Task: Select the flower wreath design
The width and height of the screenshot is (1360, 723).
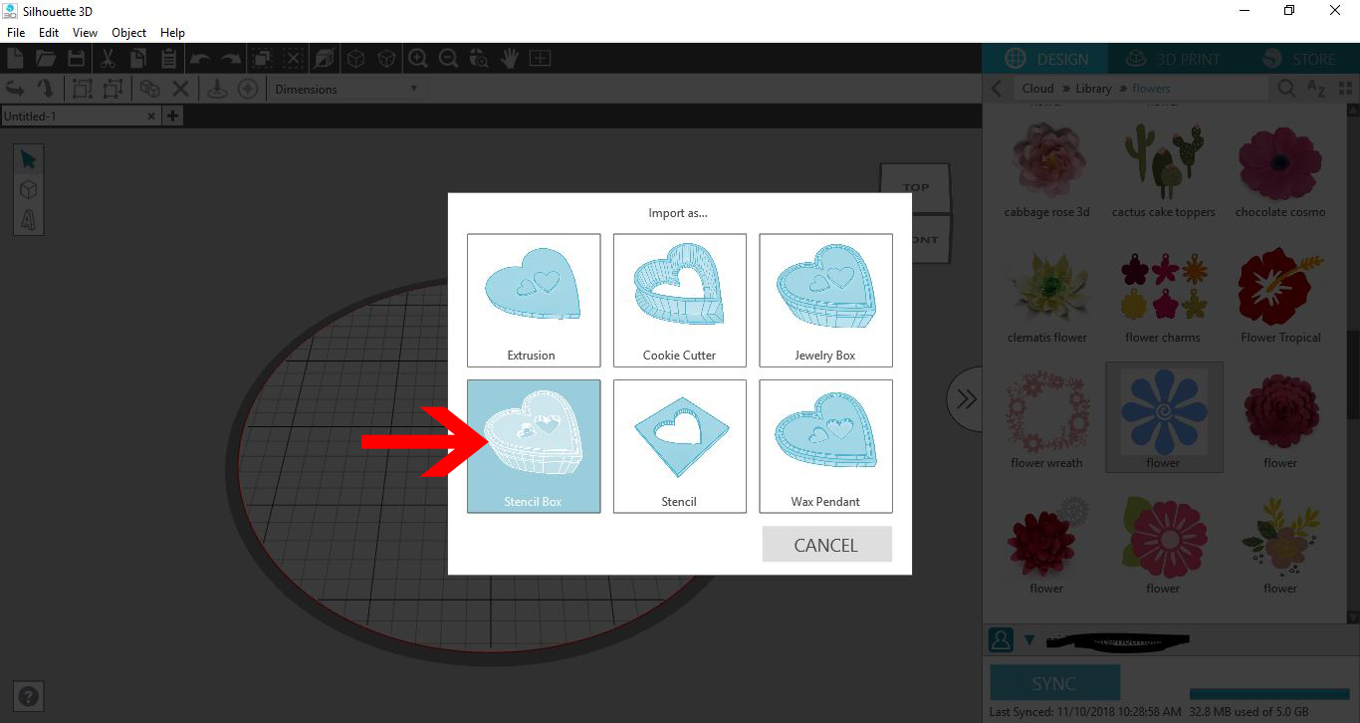Action: tap(1046, 419)
